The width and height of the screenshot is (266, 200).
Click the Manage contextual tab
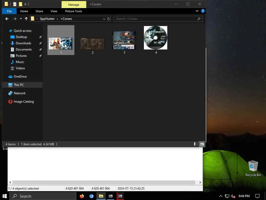tap(74, 5)
